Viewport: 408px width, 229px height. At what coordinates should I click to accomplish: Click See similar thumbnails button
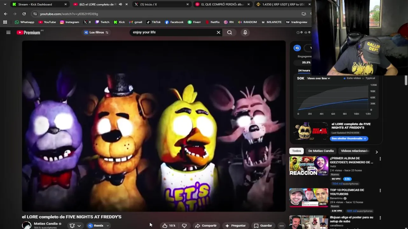[x=349, y=139]
